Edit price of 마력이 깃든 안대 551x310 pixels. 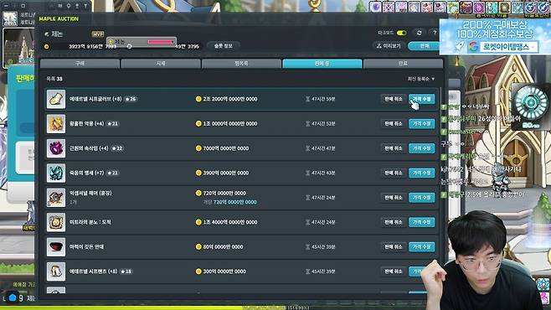pyautogui.click(x=422, y=246)
